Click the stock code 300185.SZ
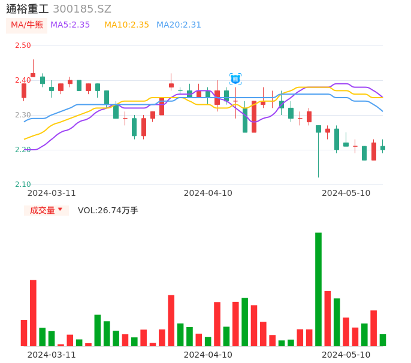411x363 pixels. tap(82, 9)
